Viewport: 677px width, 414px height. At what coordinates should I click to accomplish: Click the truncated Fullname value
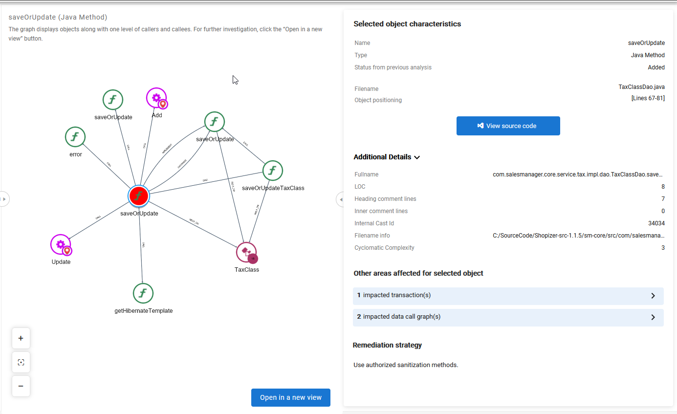click(x=578, y=174)
